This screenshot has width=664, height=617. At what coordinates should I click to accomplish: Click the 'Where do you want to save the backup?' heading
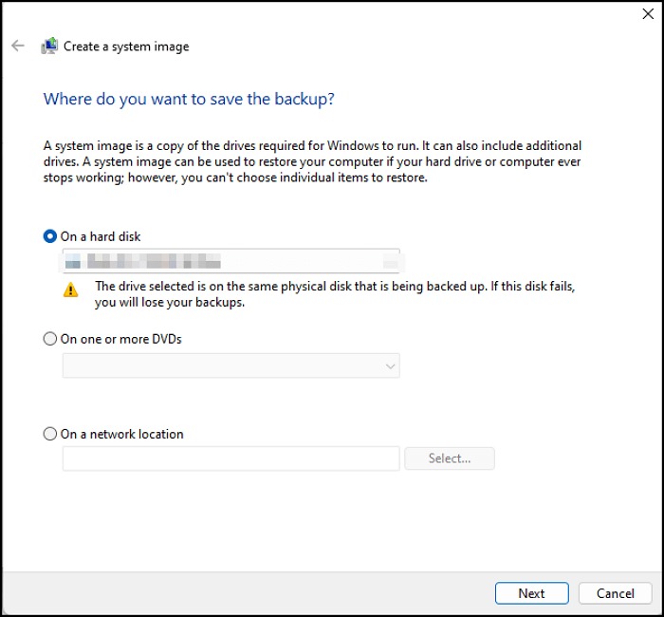(190, 99)
